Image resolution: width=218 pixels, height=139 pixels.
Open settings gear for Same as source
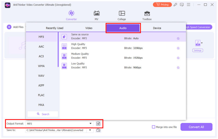point(178,38)
